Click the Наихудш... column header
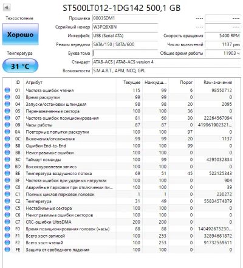The height and width of the screenshot is (268, 243). point(156,82)
